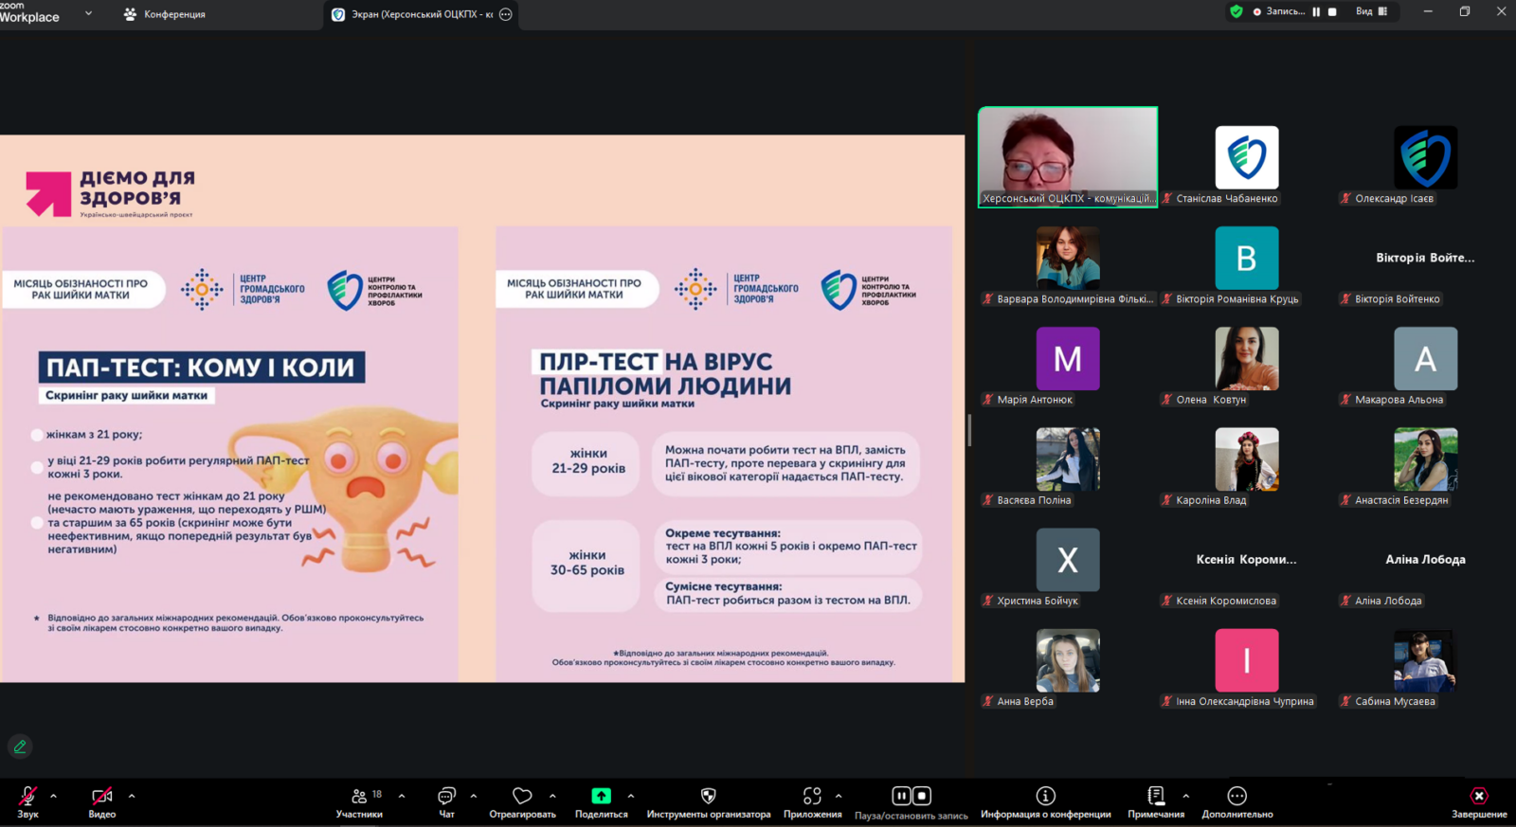
Task: Open the Участники participants panel
Action: pyautogui.click(x=359, y=797)
